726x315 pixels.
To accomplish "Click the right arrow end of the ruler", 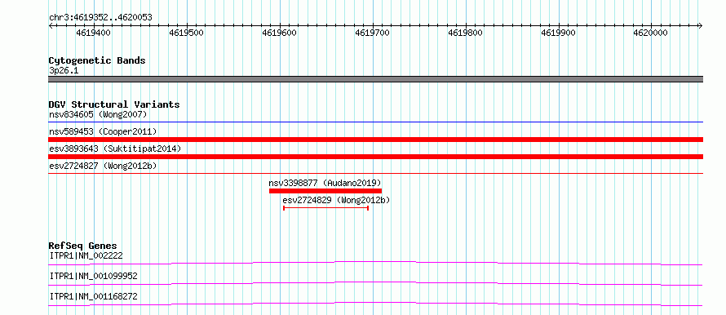I will coord(700,26).
